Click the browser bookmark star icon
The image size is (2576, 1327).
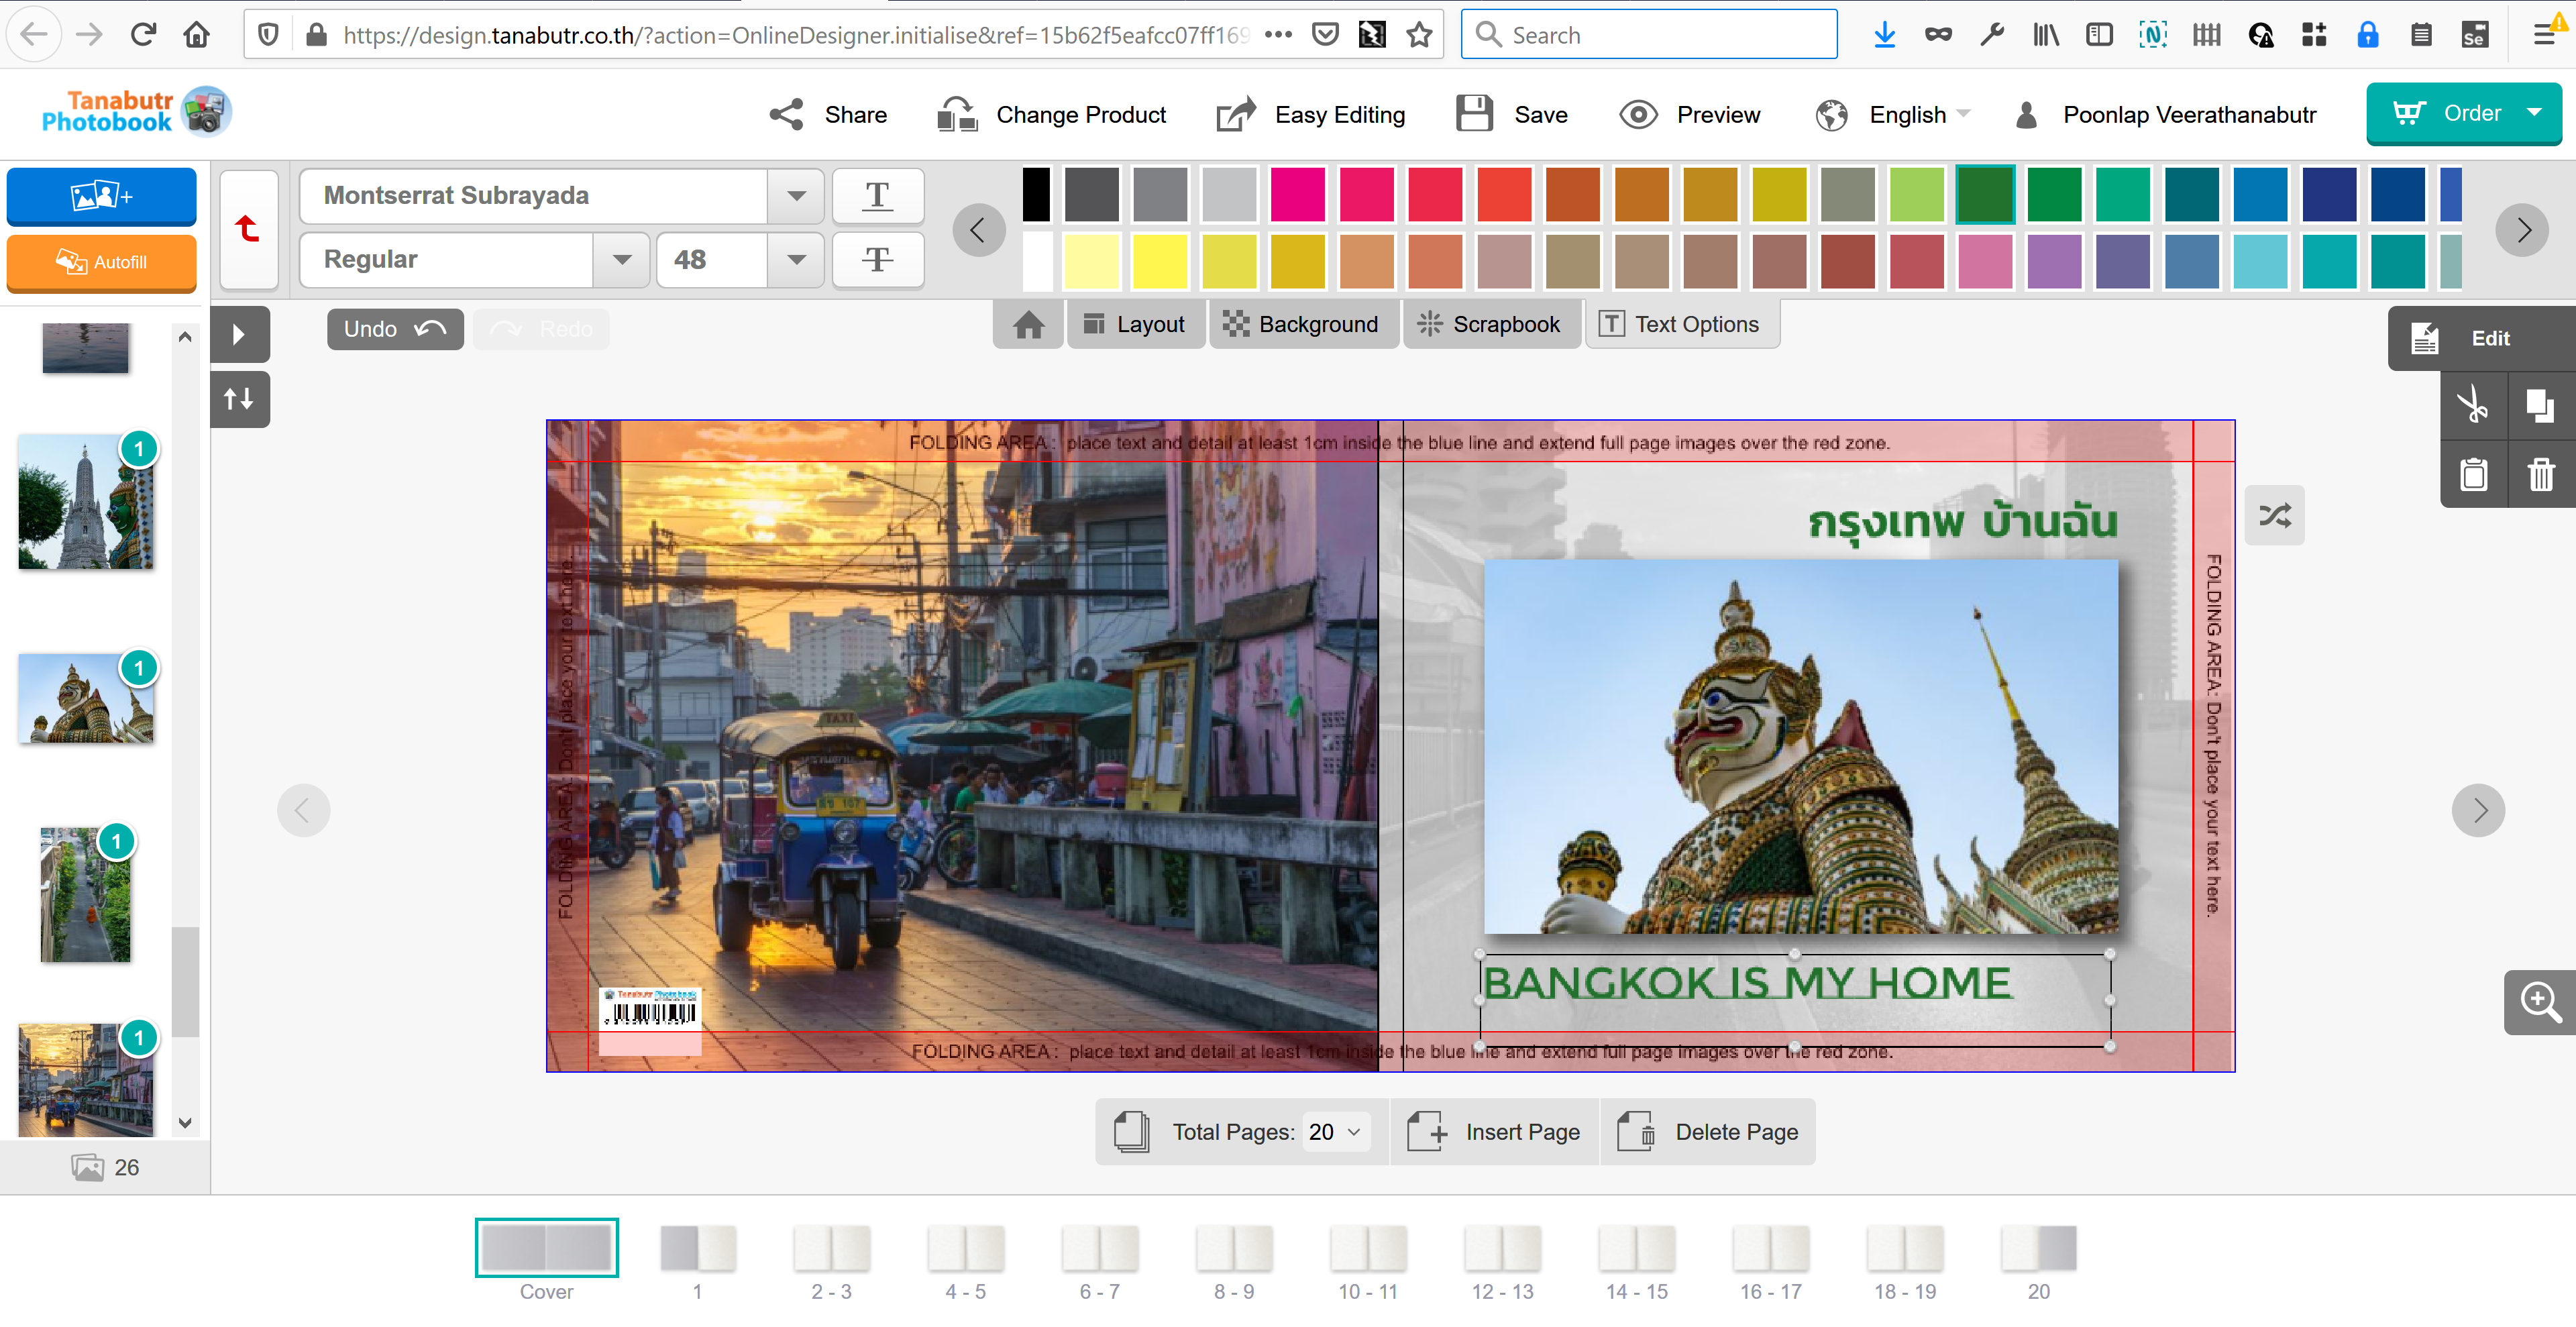(x=1418, y=35)
